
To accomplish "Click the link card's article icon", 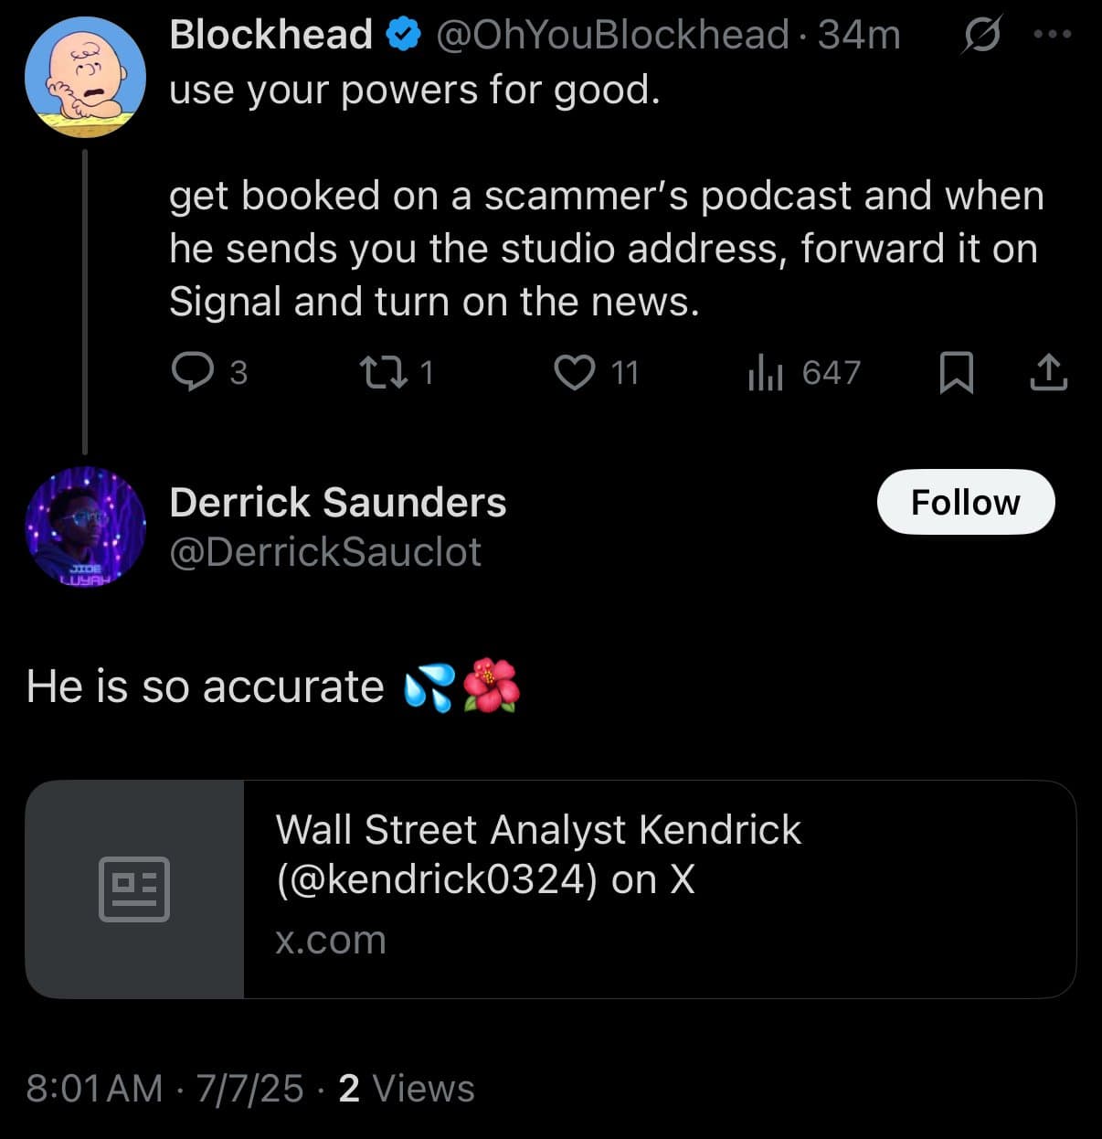I will (x=134, y=889).
